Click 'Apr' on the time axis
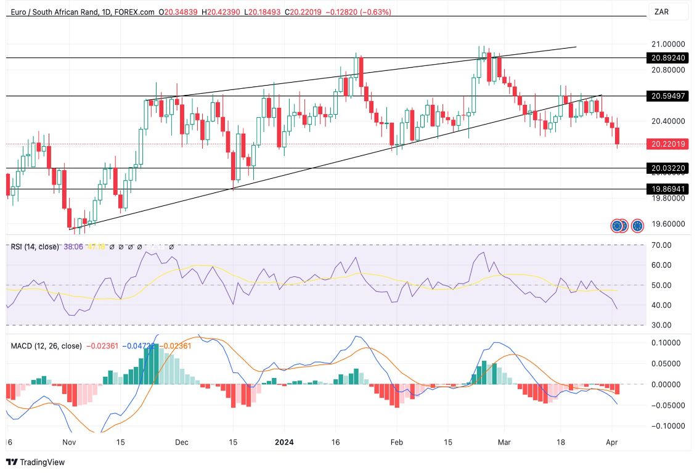697x473 pixels. (613, 442)
